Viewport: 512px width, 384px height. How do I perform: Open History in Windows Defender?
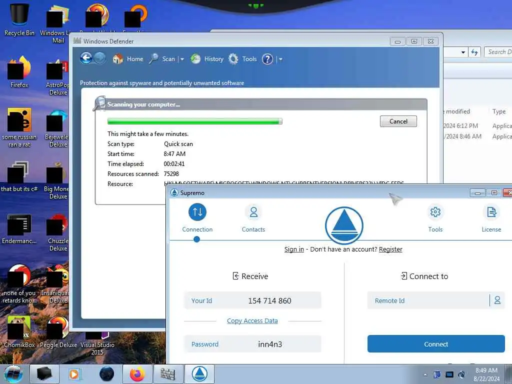pos(207,59)
